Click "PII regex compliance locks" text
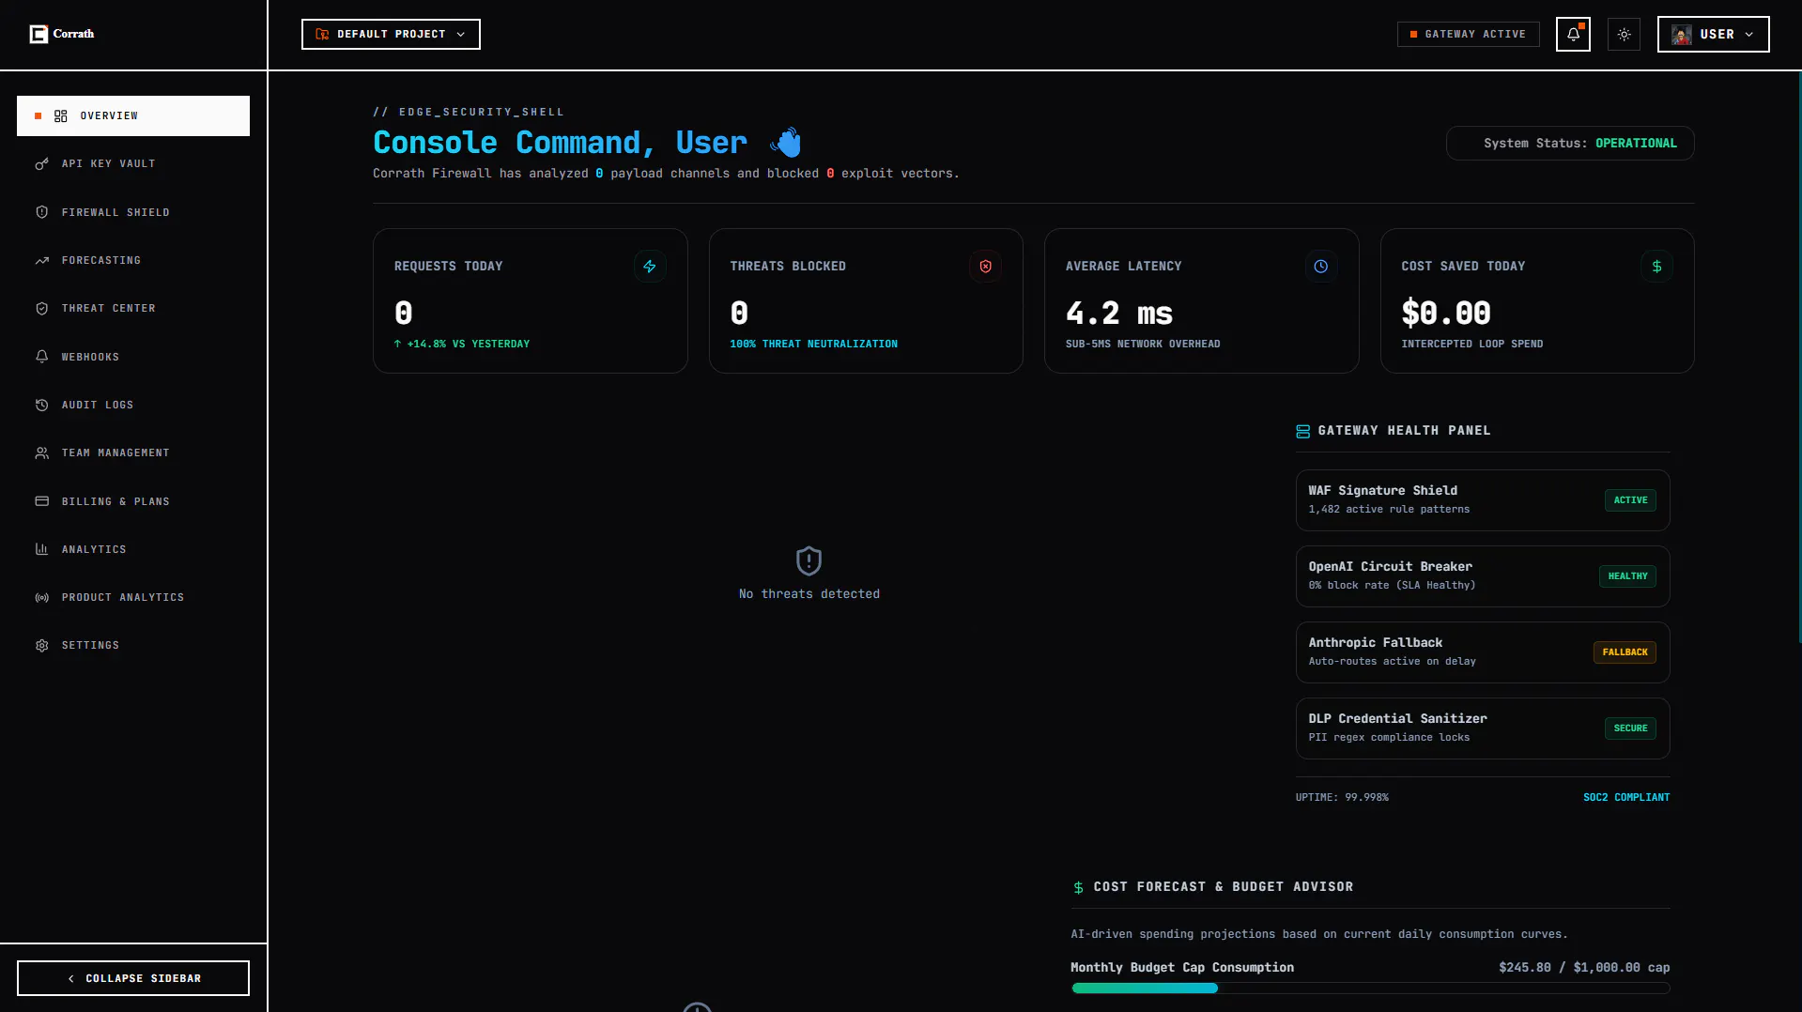 [1389, 737]
